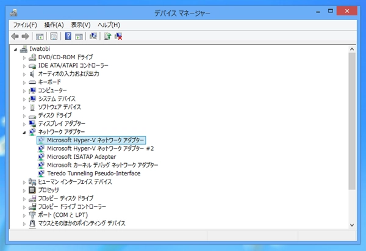Expand マウスとそのほかのポインティング デバイス node

(24, 224)
